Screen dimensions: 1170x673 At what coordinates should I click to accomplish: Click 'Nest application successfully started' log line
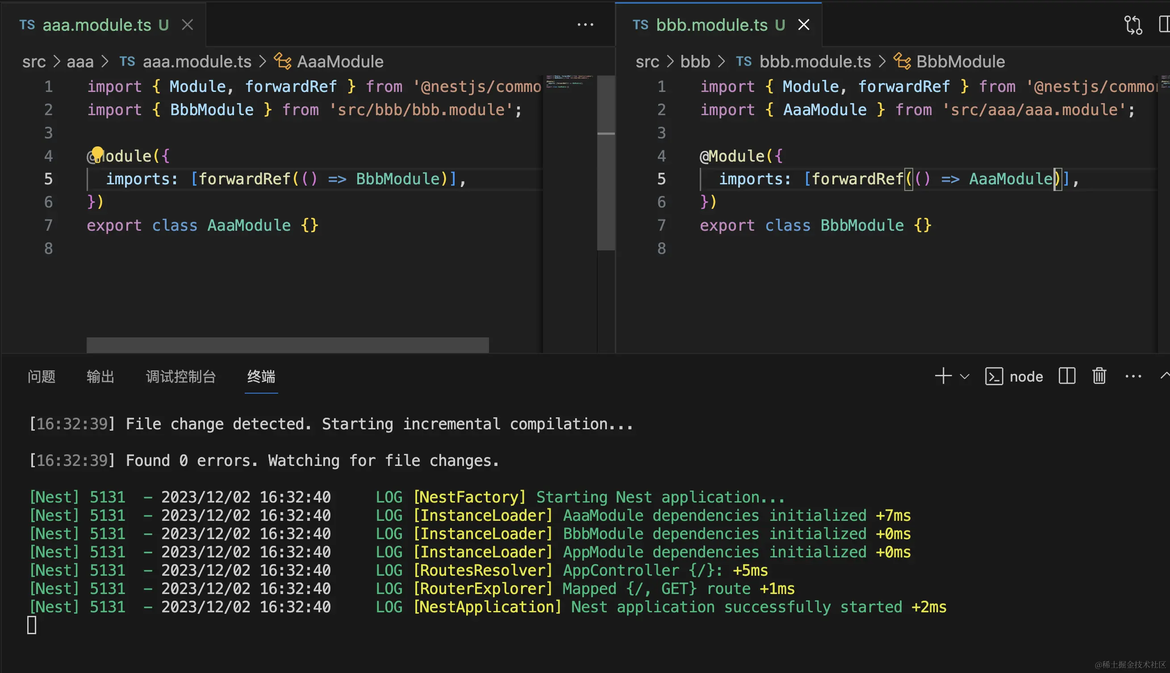(487, 607)
